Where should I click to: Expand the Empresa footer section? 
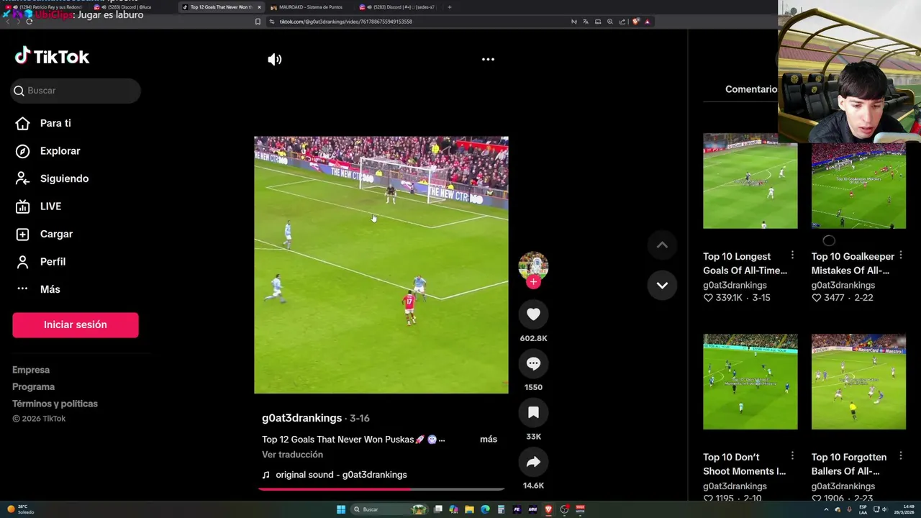click(31, 370)
